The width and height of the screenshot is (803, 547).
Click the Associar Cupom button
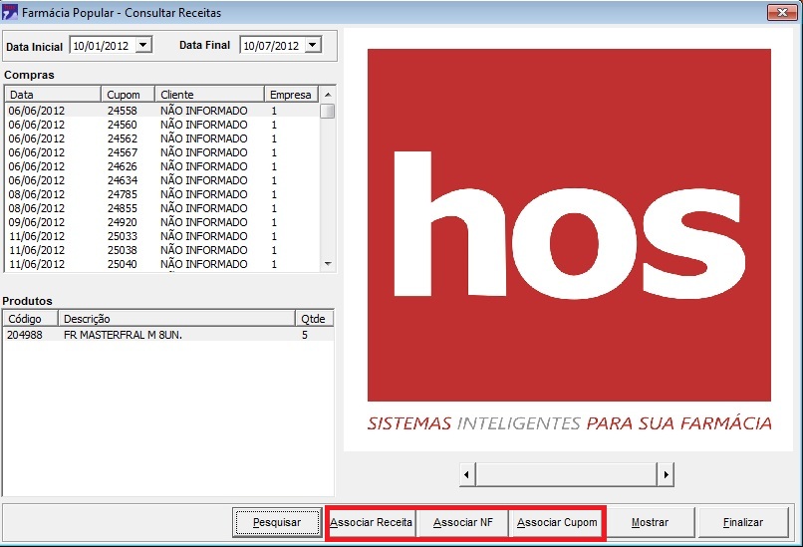(557, 522)
